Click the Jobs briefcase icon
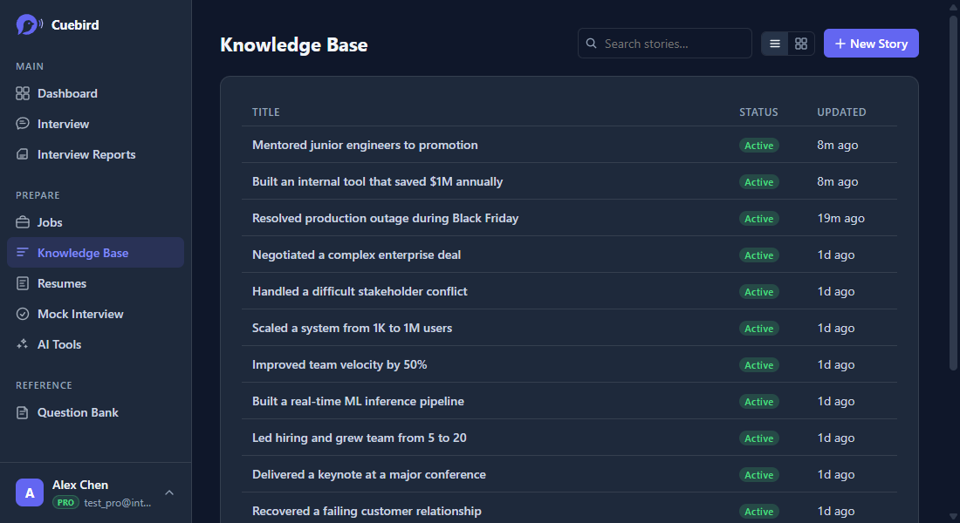This screenshot has height=523, width=960. tap(23, 222)
